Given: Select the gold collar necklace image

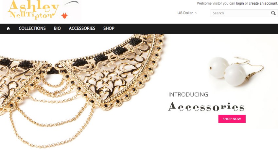Looking at the screenshot, I should pyautogui.click(x=82, y=91).
